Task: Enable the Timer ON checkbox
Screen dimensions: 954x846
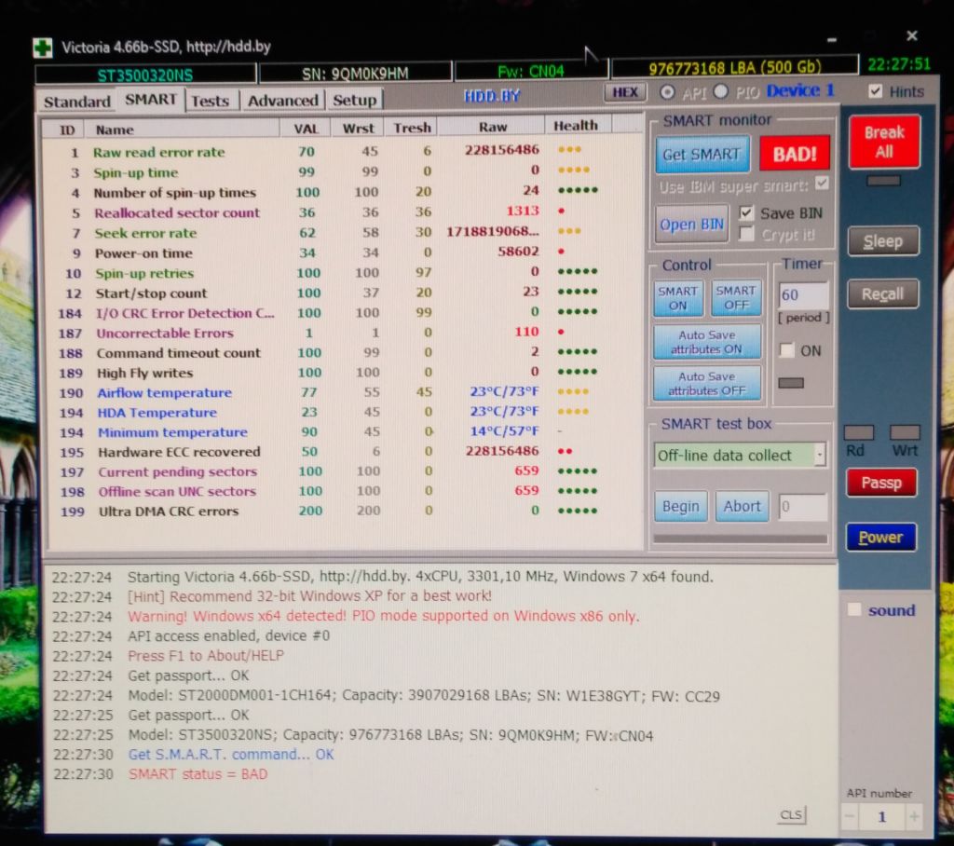Action: click(786, 350)
